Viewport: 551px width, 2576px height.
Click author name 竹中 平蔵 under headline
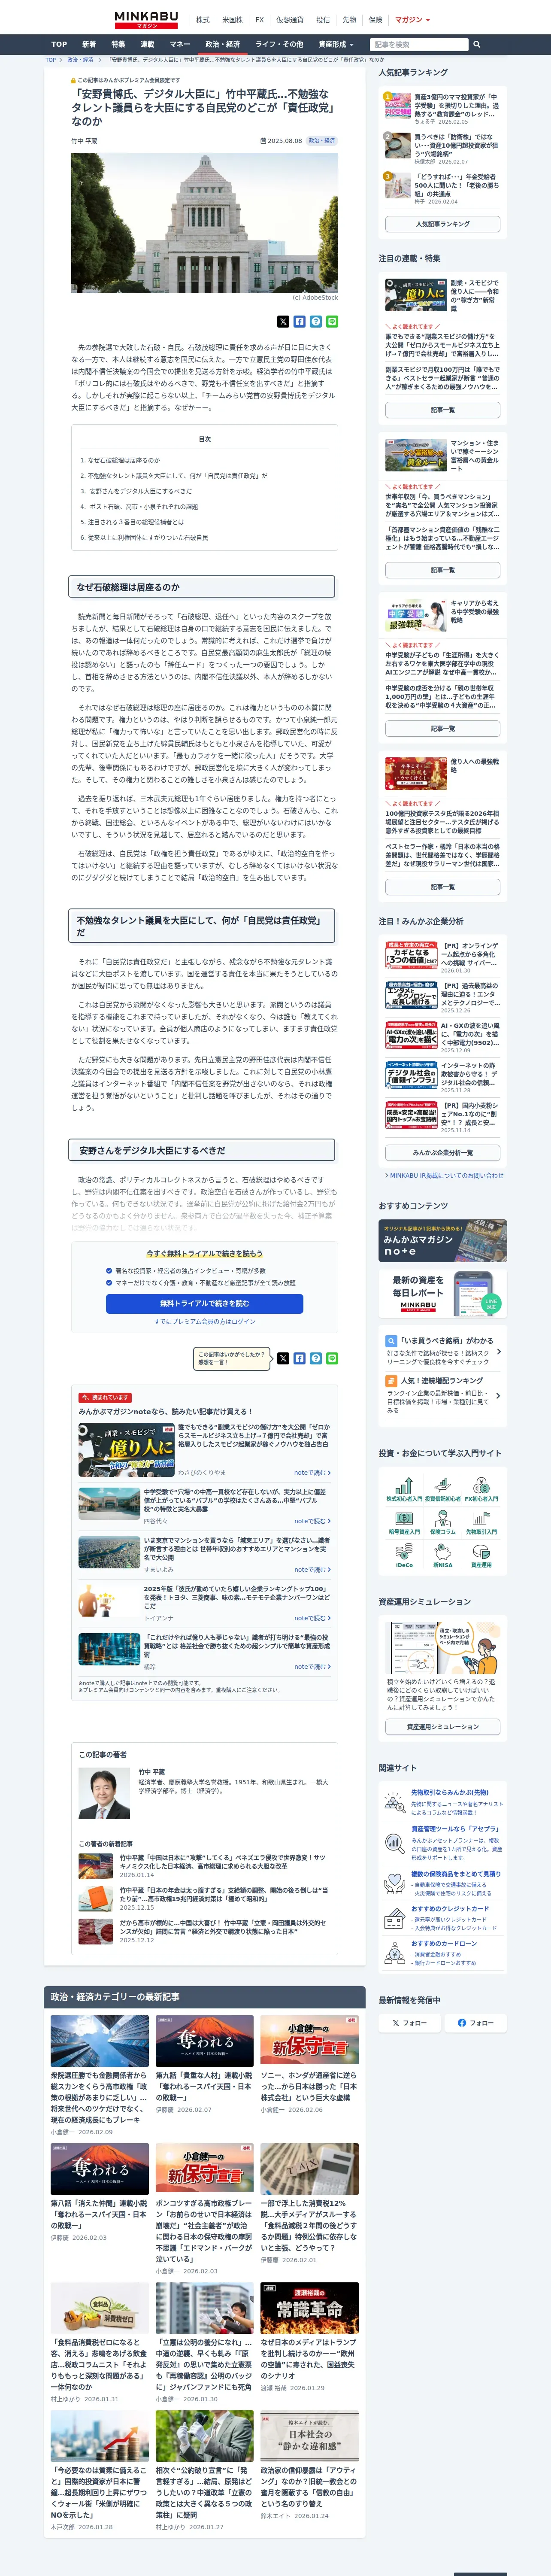tap(84, 141)
